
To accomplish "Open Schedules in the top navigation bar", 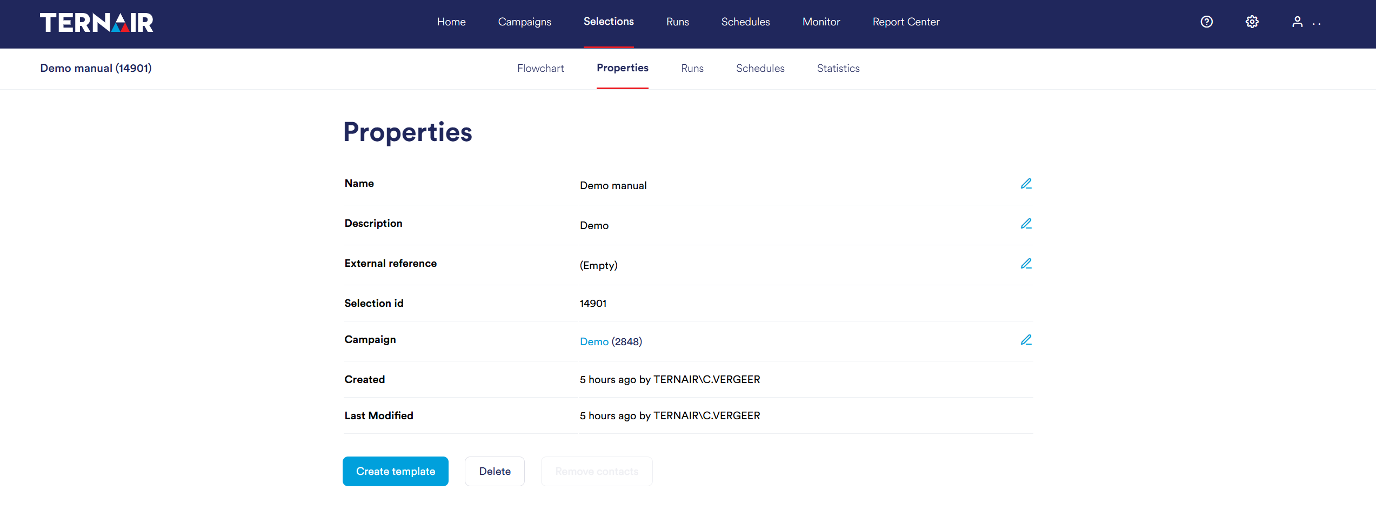I will pos(746,22).
